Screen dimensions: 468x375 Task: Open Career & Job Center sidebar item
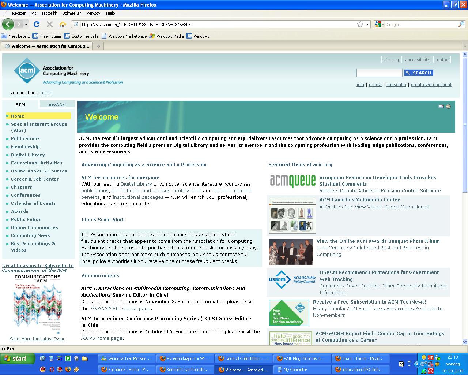pos(35,179)
